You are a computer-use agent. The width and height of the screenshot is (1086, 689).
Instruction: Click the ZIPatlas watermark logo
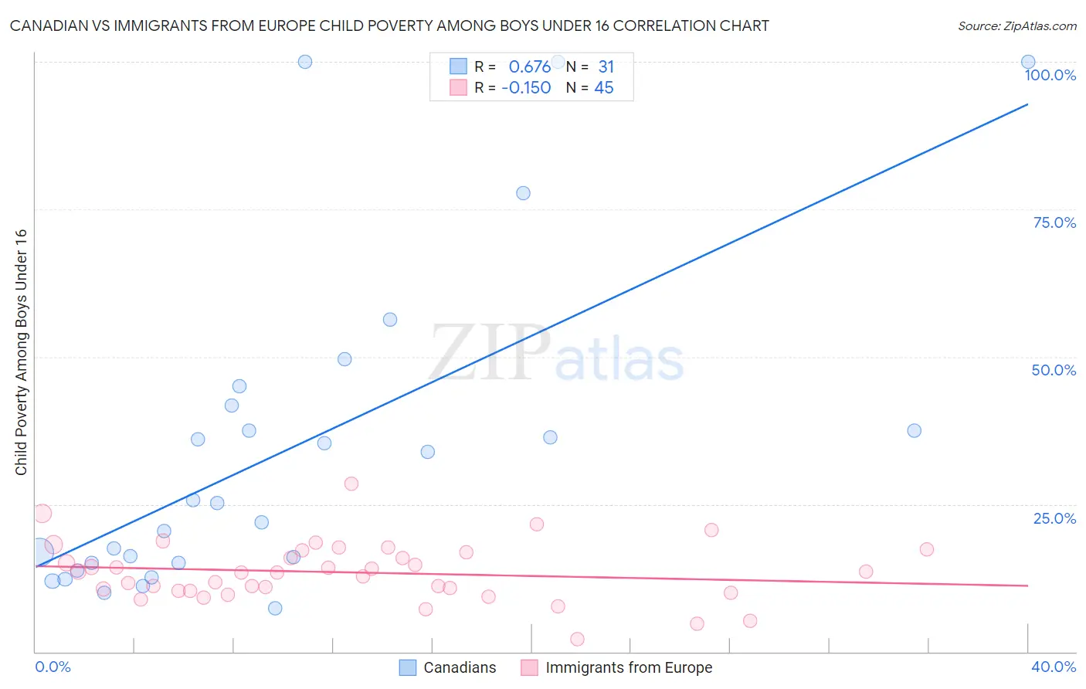557,354
